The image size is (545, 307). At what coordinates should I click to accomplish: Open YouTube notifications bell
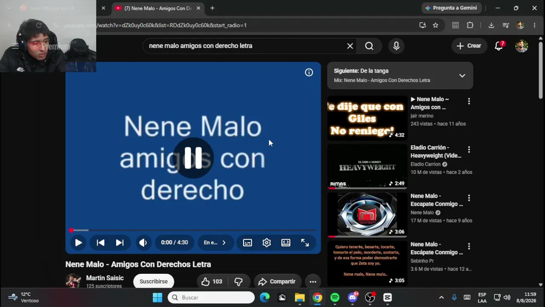[499, 46]
